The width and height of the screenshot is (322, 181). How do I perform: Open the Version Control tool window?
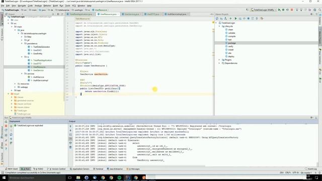(x=57, y=169)
